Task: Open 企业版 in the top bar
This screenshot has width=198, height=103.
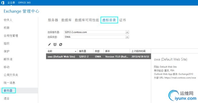Action: pos(11,3)
